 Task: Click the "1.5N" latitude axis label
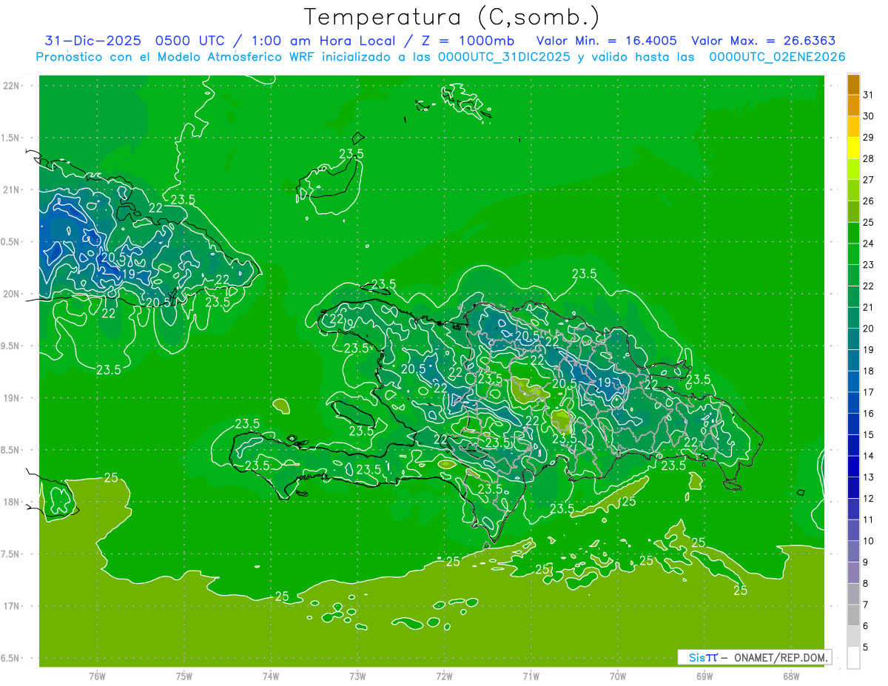point(11,138)
